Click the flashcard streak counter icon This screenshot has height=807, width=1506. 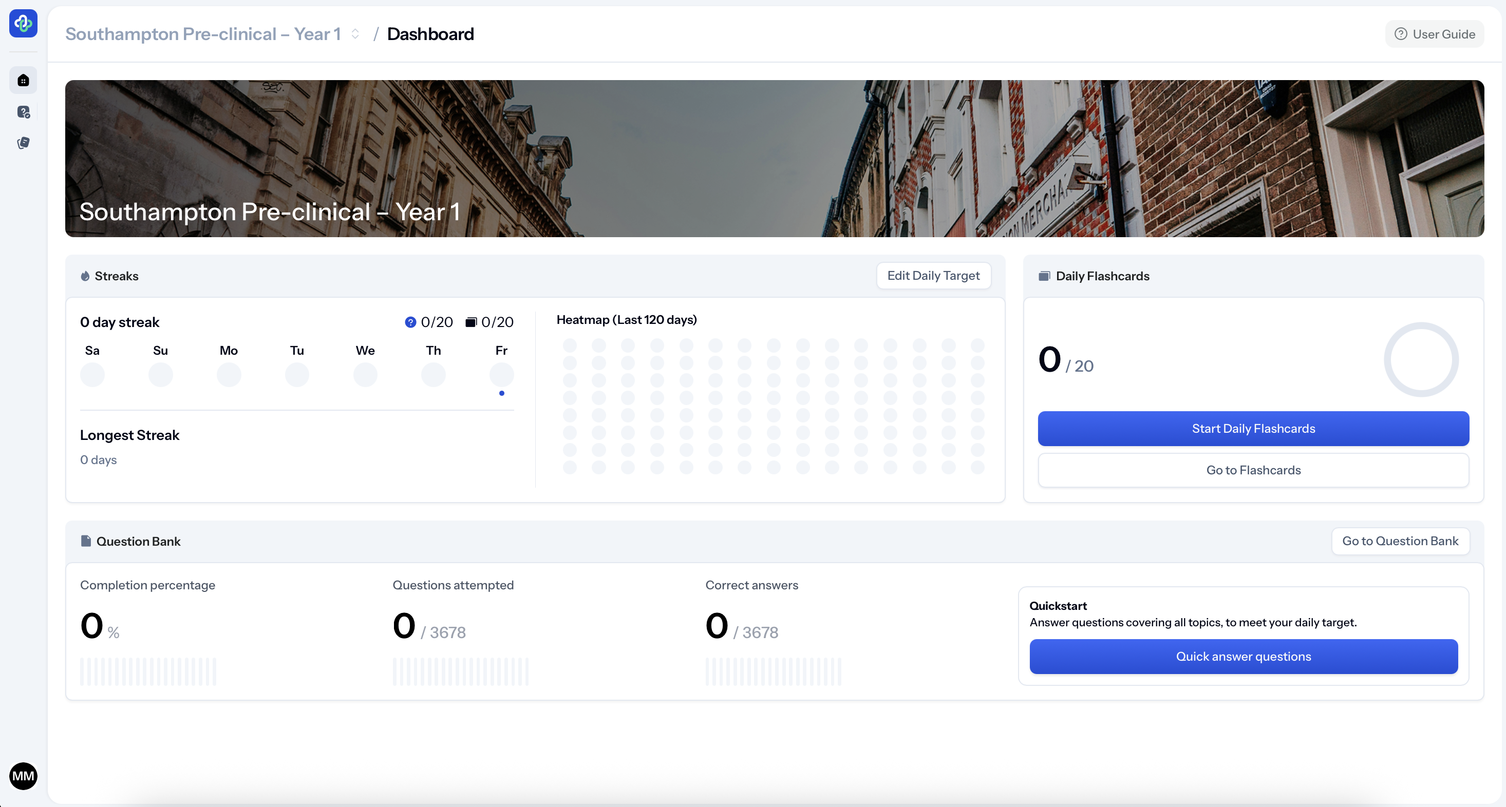click(470, 322)
